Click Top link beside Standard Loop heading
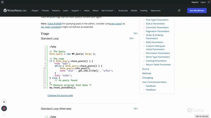The height and width of the screenshot is (118, 211). pos(131,38)
